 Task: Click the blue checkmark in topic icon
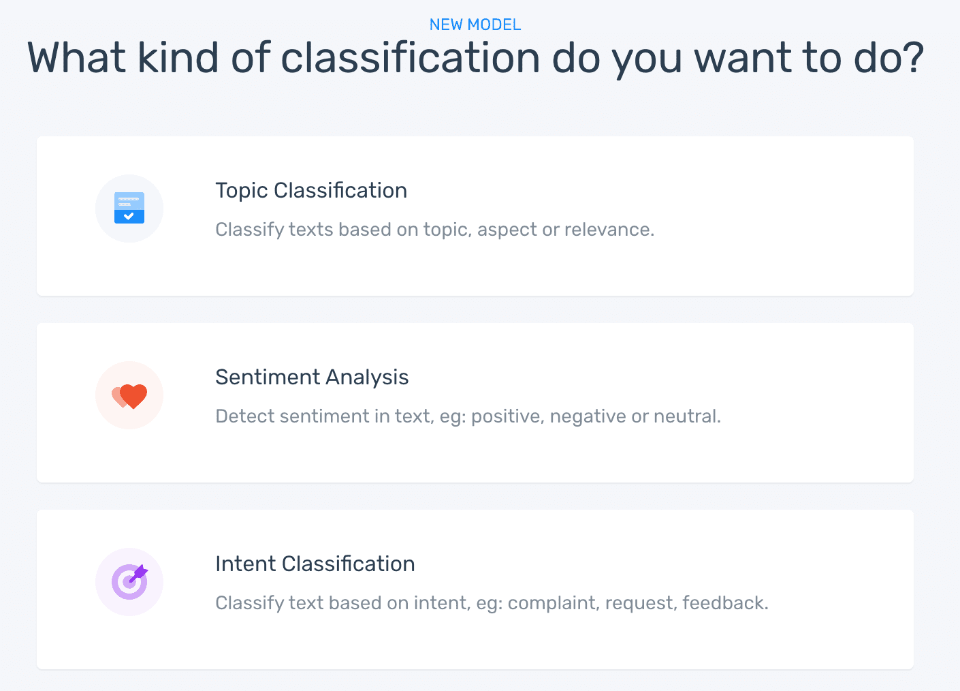coord(129,217)
